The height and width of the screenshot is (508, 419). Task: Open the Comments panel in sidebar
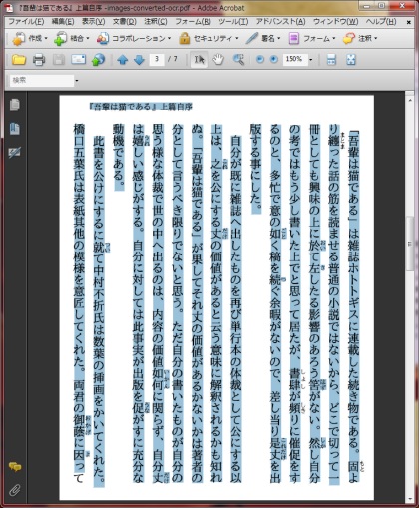[x=15, y=467]
